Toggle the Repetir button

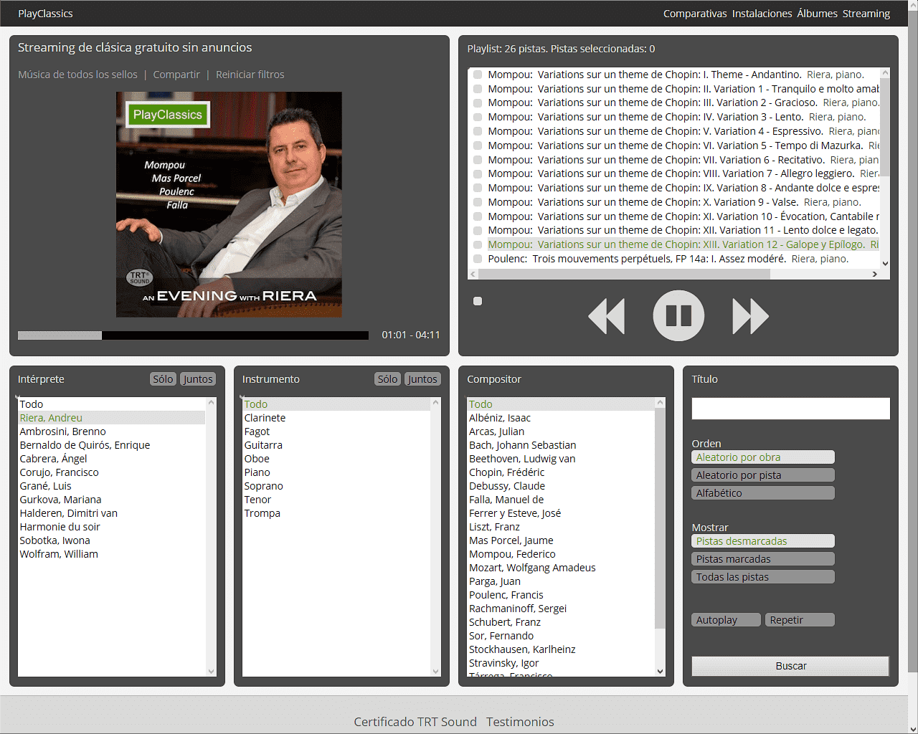[800, 620]
